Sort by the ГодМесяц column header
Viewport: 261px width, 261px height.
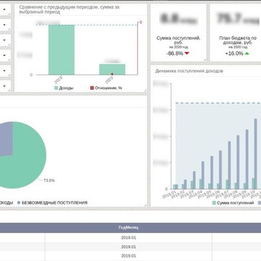(128, 228)
